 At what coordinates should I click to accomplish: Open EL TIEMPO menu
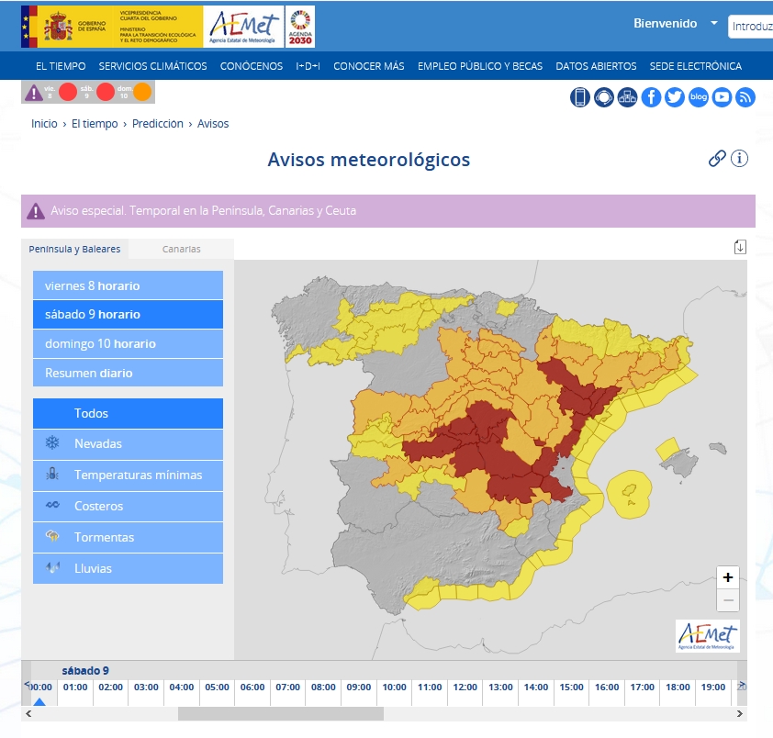[61, 66]
